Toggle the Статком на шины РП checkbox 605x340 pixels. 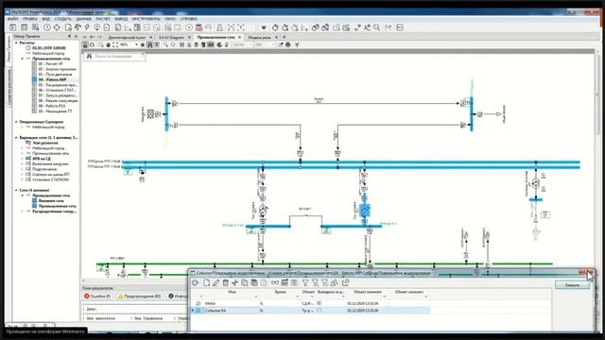pos(28,175)
